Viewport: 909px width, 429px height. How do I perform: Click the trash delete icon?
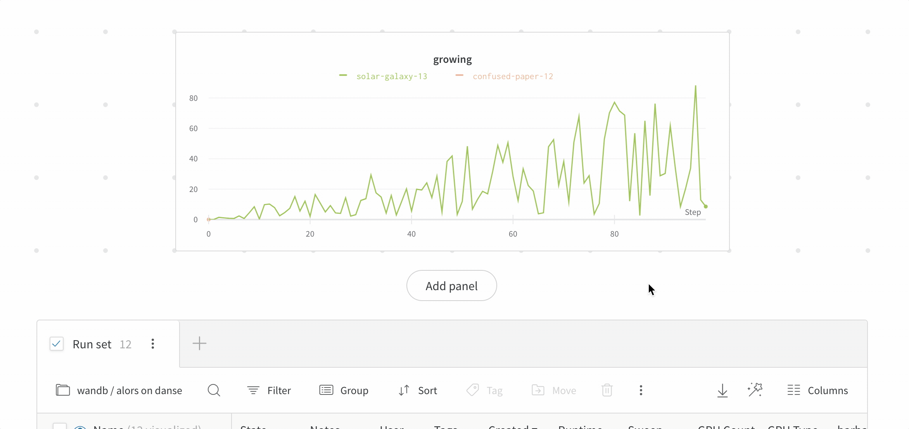click(x=607, y=390)
